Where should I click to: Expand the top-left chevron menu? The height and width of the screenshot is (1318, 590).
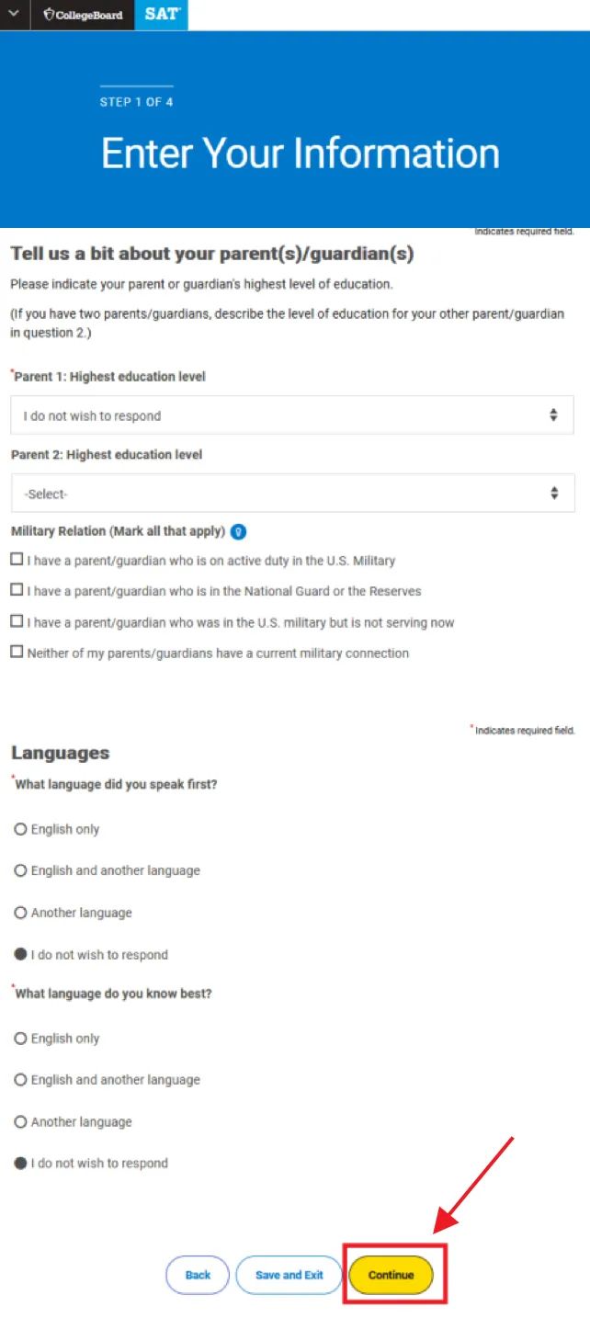click(15, 15)
